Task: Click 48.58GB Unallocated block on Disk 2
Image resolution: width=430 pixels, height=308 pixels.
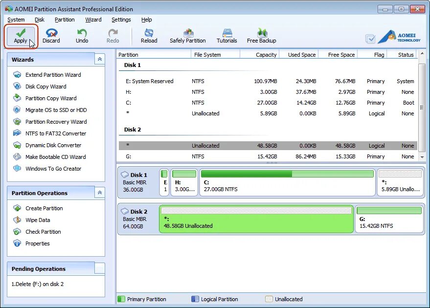Action: [x=256, y=219]
